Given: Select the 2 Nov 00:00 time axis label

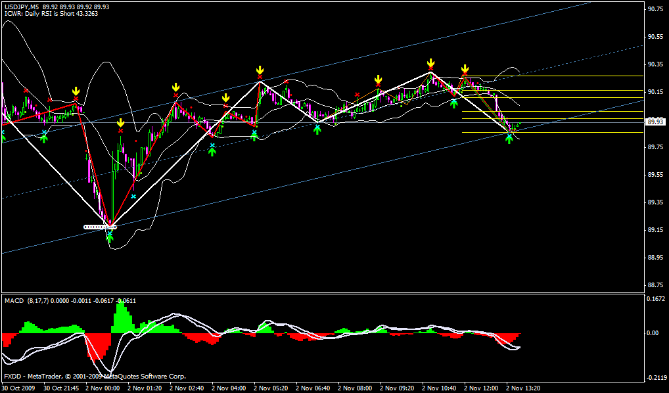Looking at the screenshot, I should click(x=104, y=388).
